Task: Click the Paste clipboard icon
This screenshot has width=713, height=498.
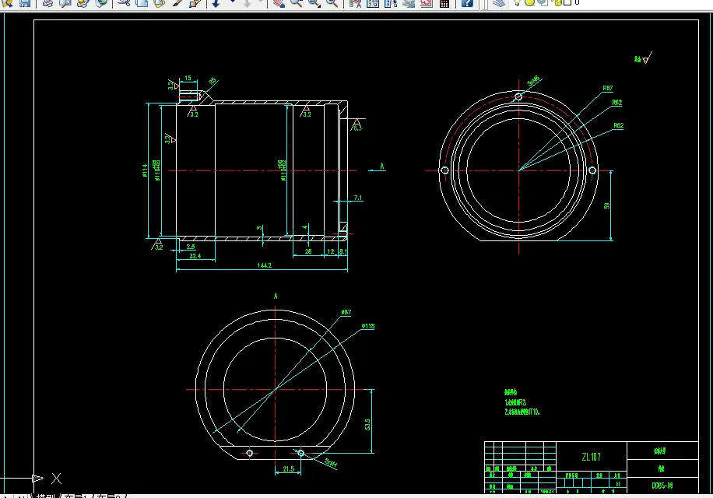Action: tap(159, 3)
